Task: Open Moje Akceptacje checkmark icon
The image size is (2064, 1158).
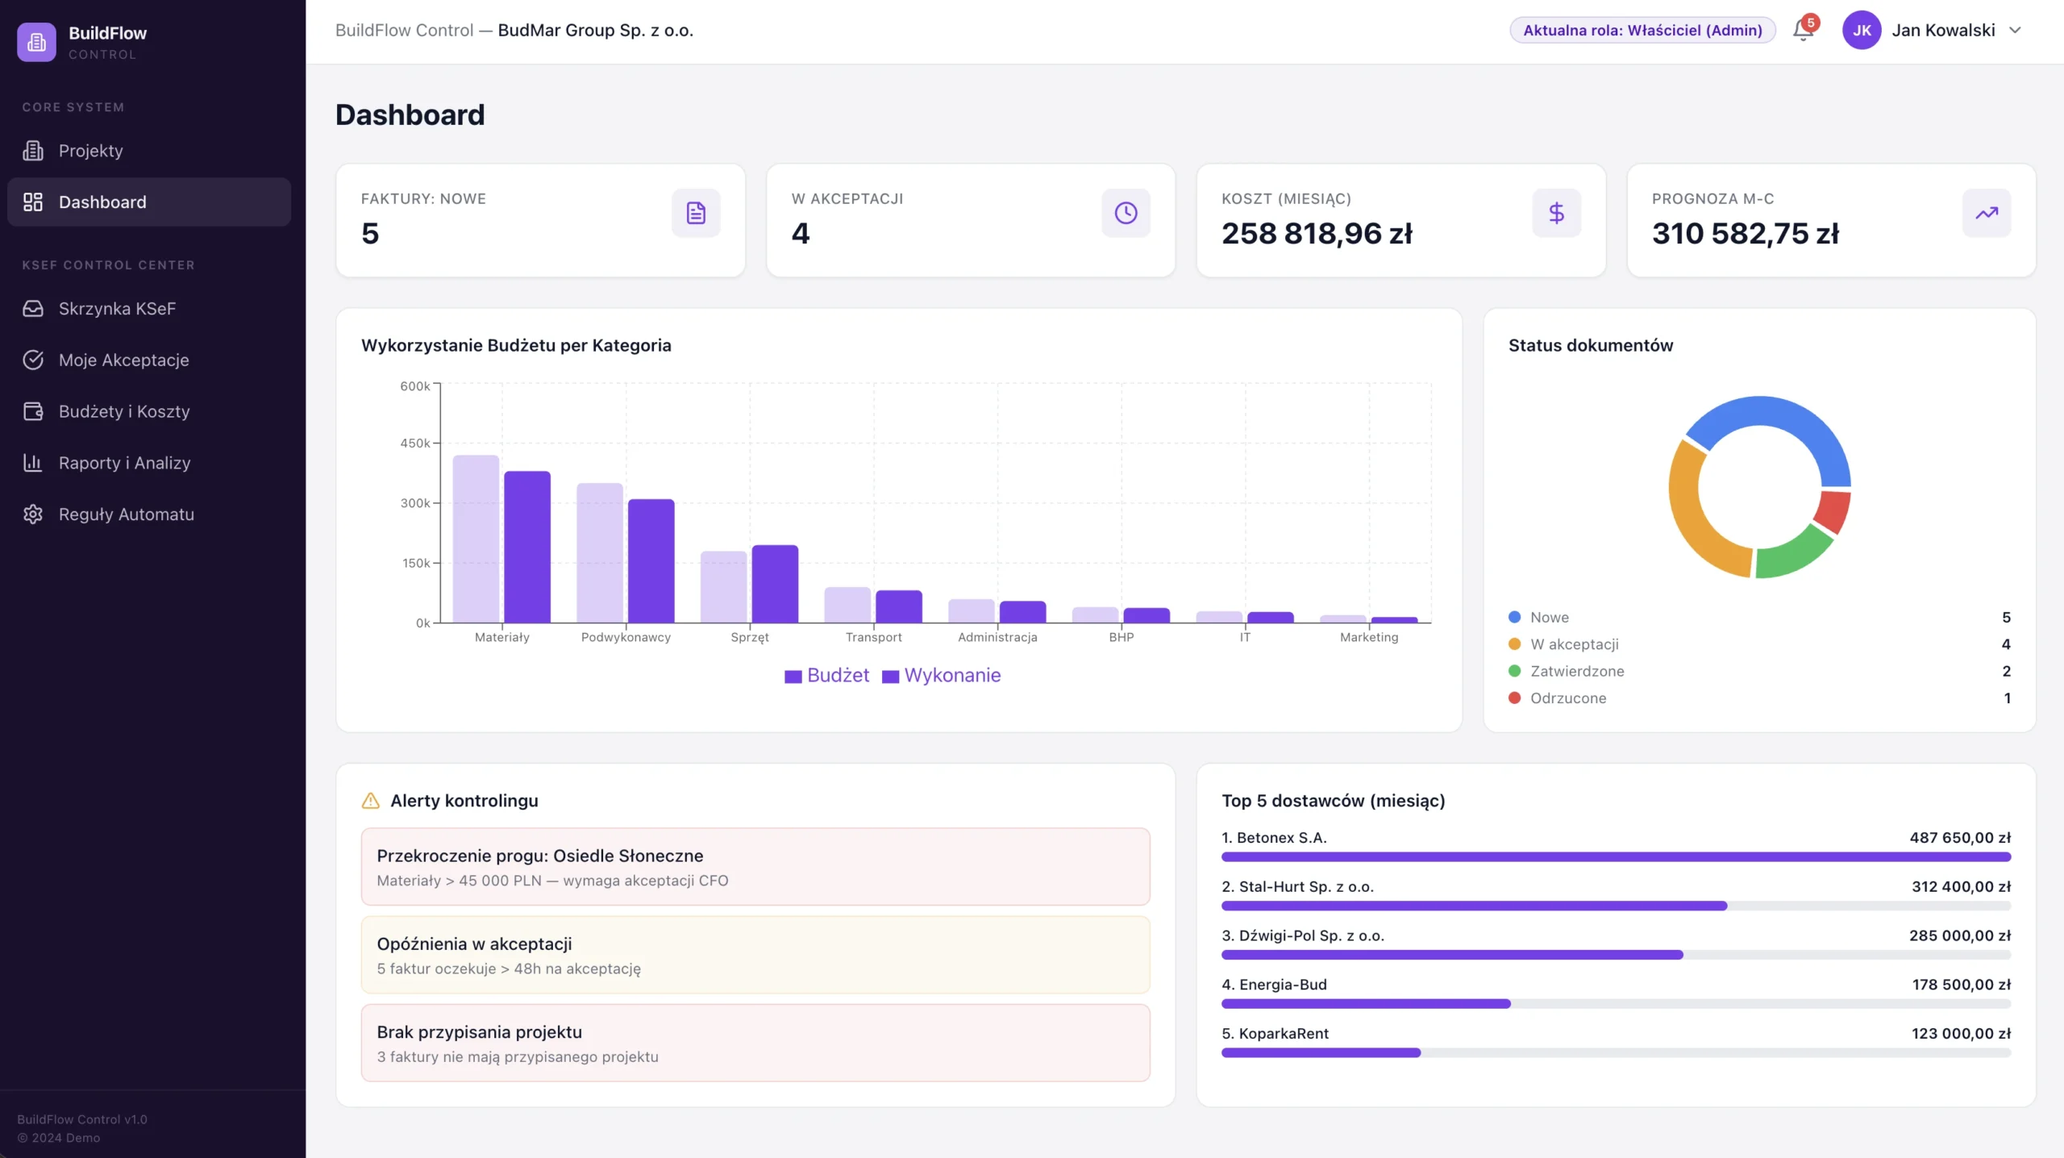Action: [x=33, y=360]
